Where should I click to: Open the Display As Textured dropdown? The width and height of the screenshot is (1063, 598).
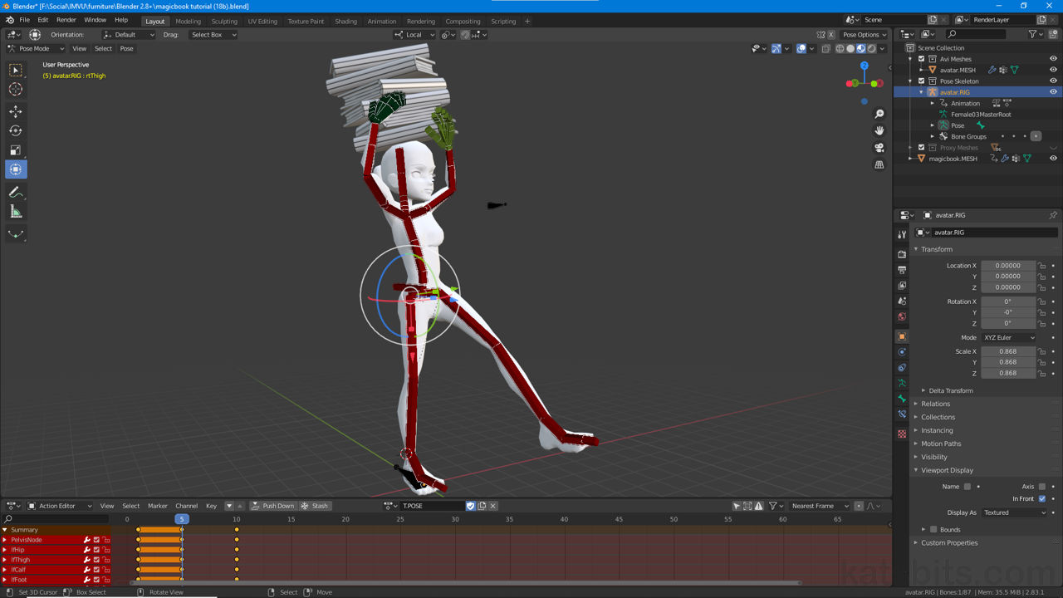[1015, 512]
